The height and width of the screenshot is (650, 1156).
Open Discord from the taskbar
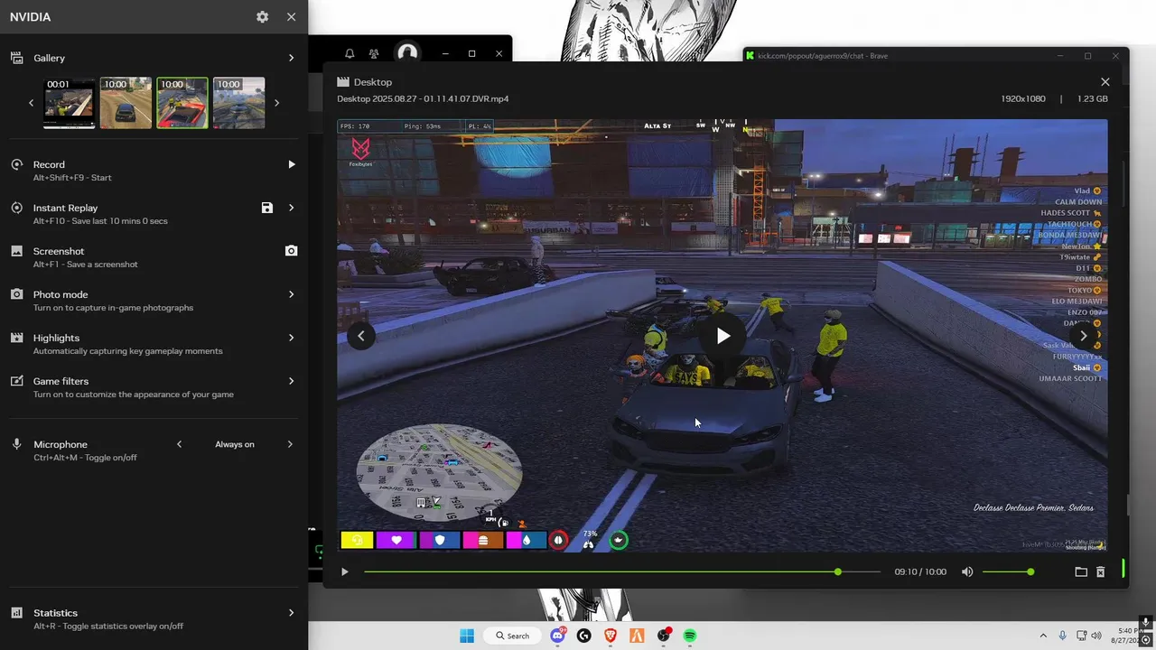[558, 636]
